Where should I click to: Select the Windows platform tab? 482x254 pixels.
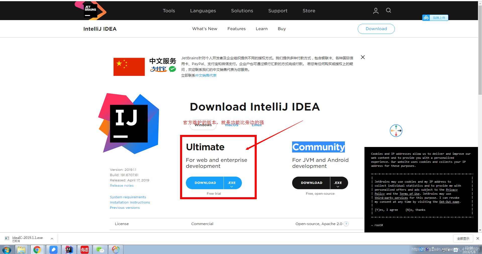tap(203, 125)
